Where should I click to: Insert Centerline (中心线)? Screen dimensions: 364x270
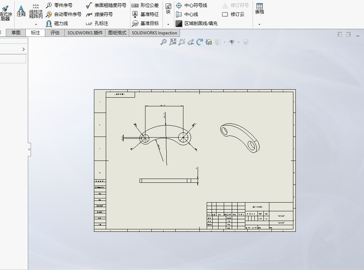coord(187,14)
